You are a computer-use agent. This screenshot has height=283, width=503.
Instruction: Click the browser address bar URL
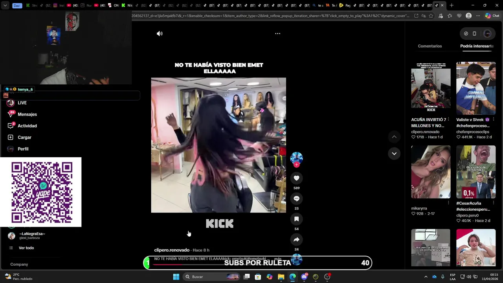[x=271, y=16]
